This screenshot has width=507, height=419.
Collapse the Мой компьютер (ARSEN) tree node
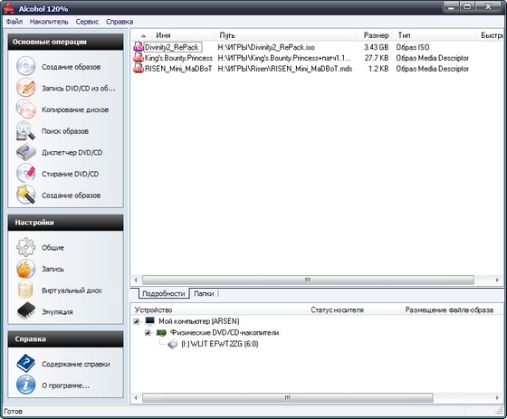137,321
